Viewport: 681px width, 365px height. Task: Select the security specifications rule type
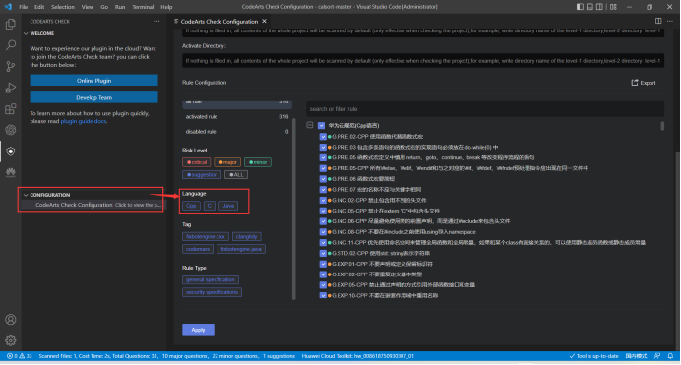[212, 292]
